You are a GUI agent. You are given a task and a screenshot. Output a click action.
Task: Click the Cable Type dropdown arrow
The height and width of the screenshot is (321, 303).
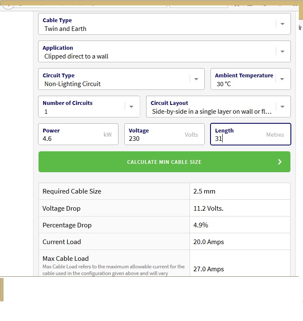(x=282, y=24)
